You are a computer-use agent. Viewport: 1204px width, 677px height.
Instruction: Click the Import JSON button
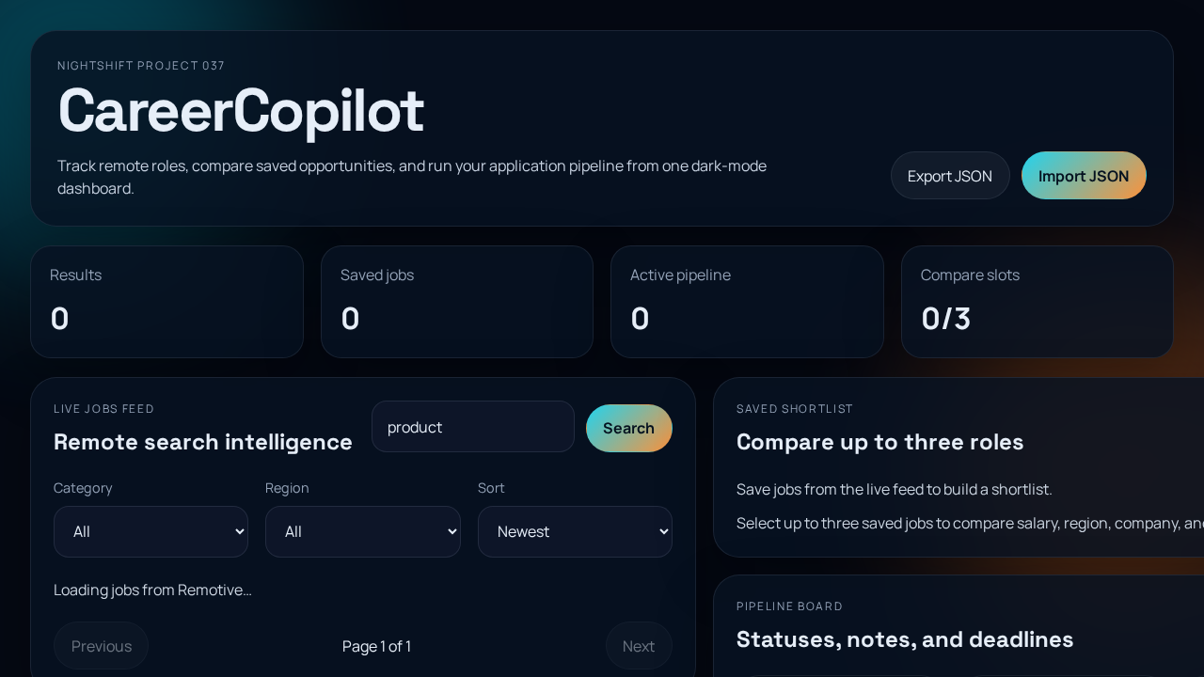pos(1084,175)
